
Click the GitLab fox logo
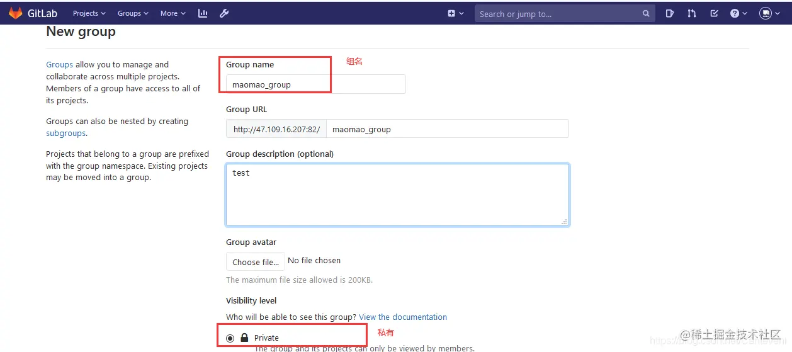click(15, 13)
